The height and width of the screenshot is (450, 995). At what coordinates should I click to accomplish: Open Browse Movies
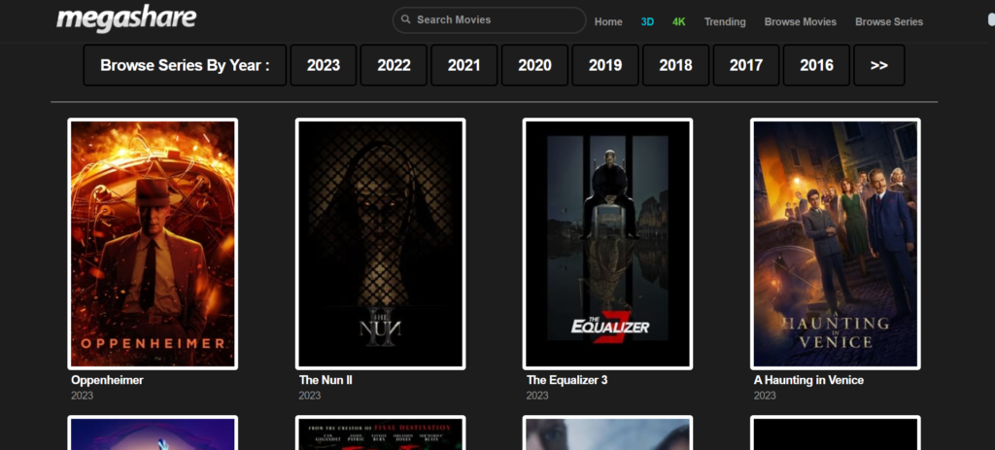(x=801, y=21)
